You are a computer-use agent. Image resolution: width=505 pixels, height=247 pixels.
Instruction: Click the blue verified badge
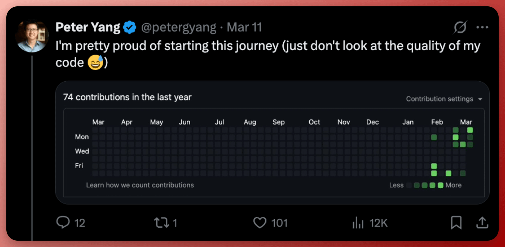pos(129,28)
